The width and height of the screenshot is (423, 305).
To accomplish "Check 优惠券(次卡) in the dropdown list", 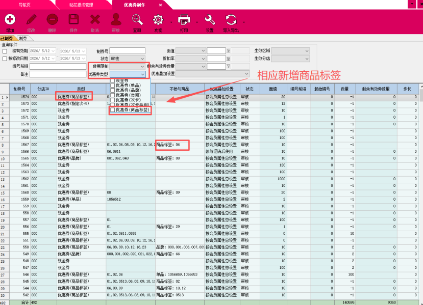I will tap(113, 100).
